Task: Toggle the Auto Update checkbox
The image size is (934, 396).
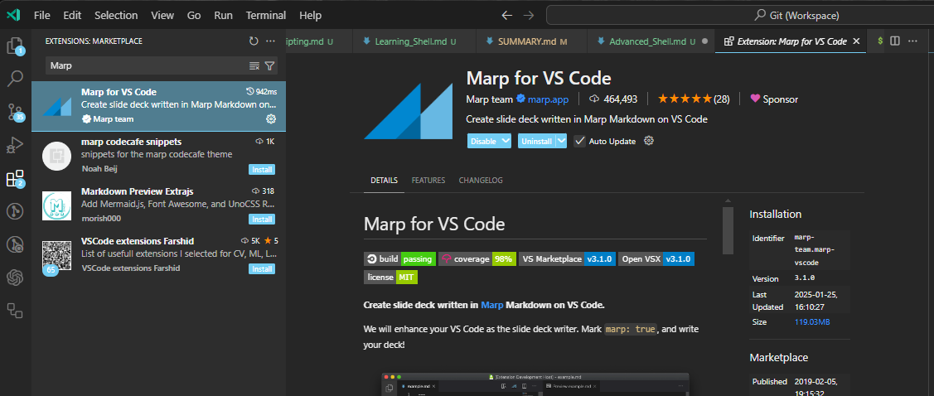Action: (579, 141)
